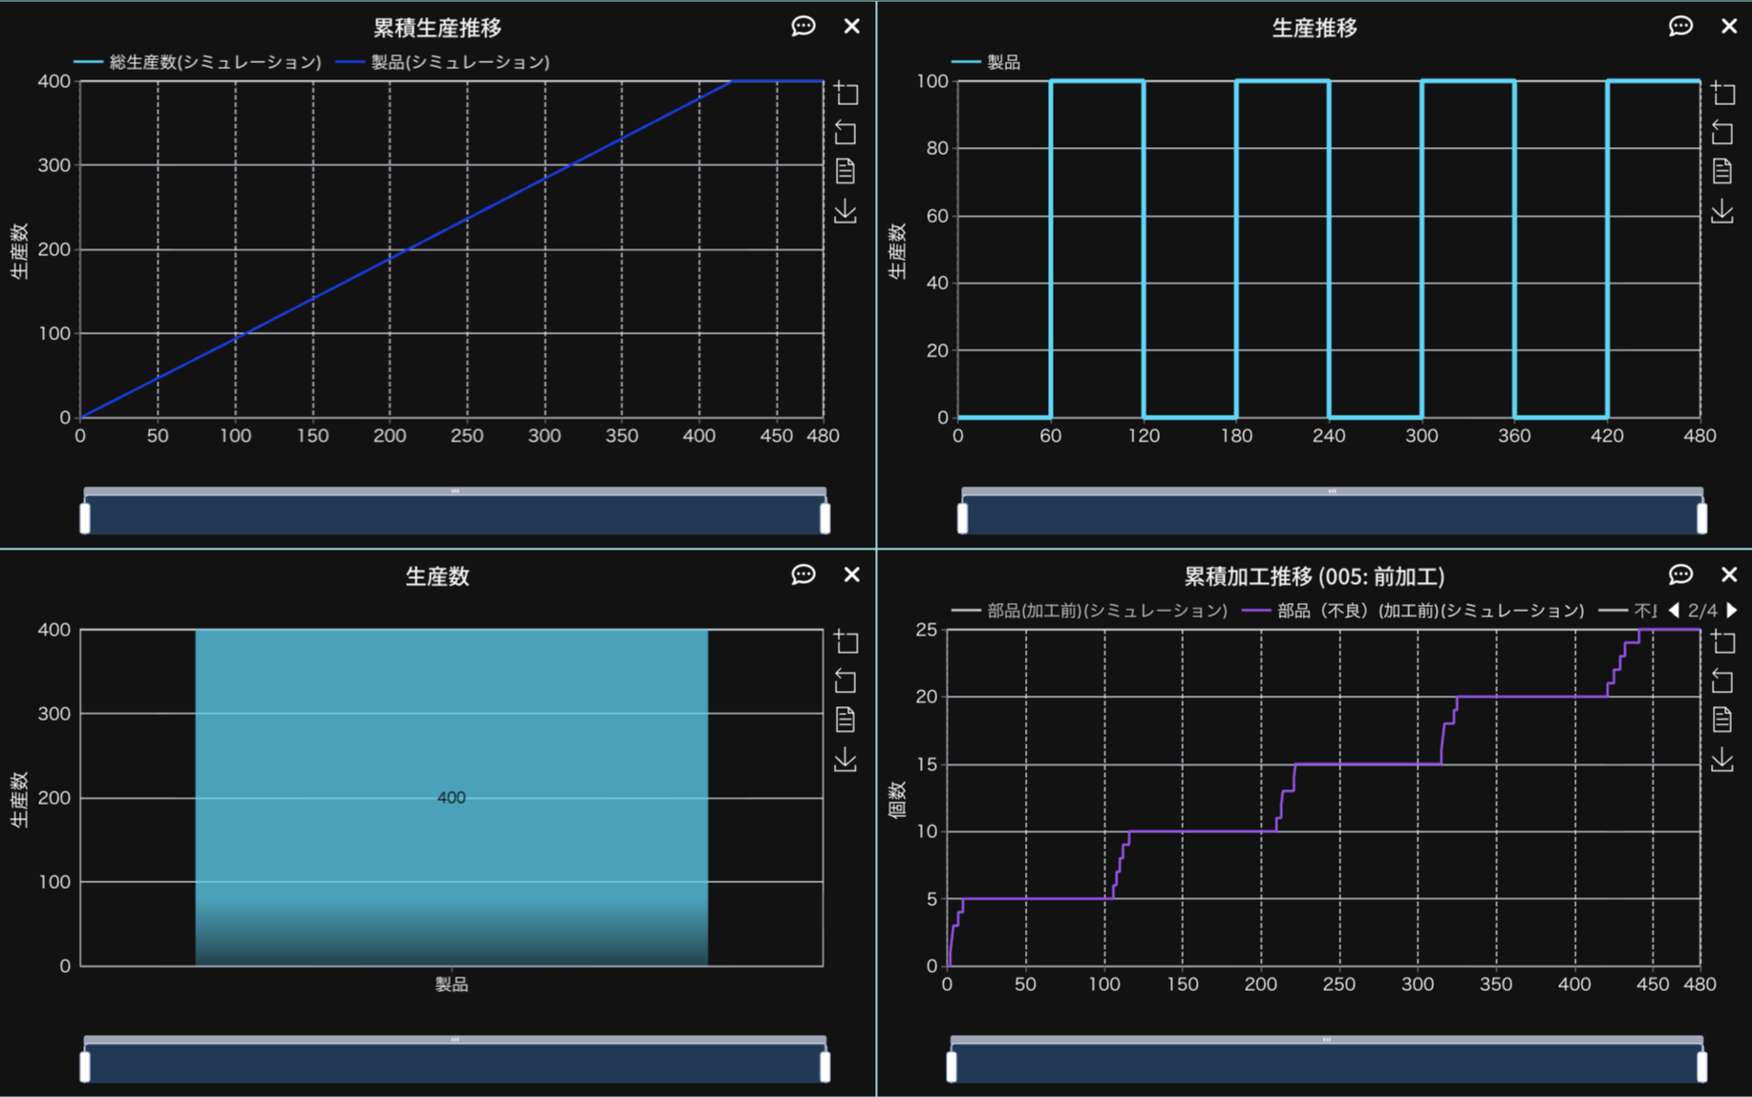The height and width of the screenshot is (1097, 1752).
Task: Enable area zoom on 累積加工推移 chart
Action: click(x=1721, y=641)
